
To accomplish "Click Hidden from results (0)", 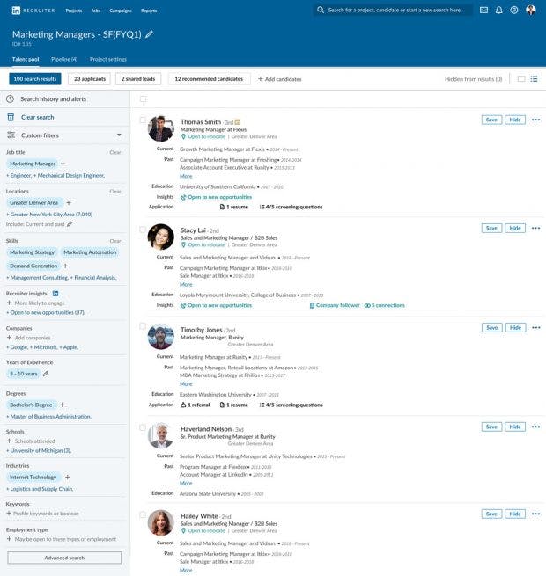I will coord(473,79).
